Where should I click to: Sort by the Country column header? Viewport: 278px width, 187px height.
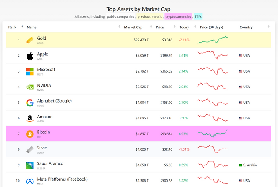[x=246, y=27]
